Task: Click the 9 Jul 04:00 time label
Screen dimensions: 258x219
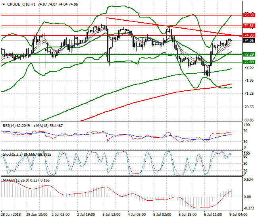Action: point(238,215)
